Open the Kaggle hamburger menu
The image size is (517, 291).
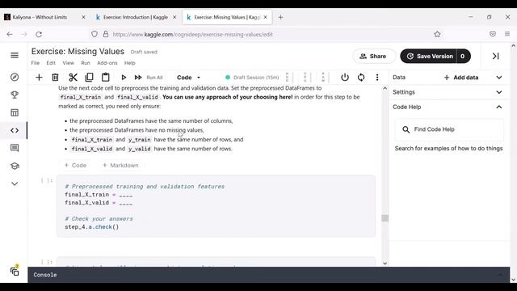coord(15,55)
